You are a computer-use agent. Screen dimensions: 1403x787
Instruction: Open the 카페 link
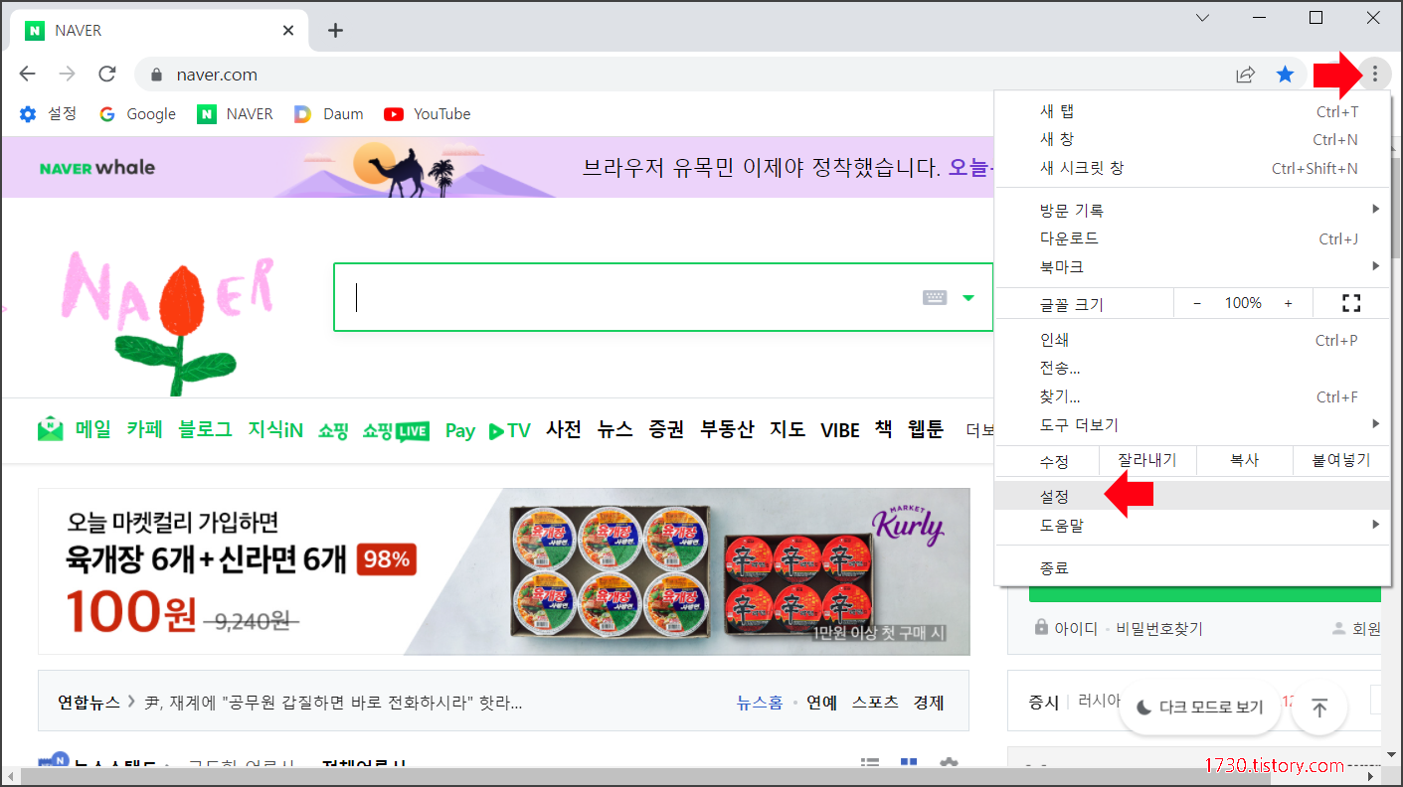pos(144,429)
